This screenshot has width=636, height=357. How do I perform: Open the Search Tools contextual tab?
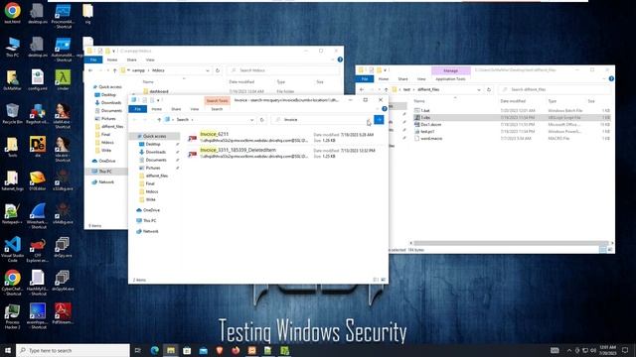(217, 101)
